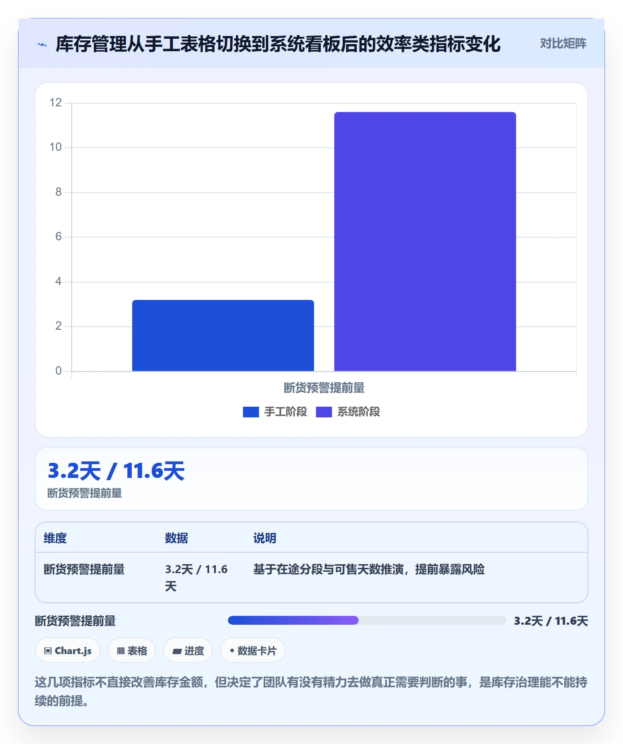The height and width of the screenshot is (744, 623).
Task: Click the y-axis tick label 10
Action: pyautogui.click(x=56, y=147)
